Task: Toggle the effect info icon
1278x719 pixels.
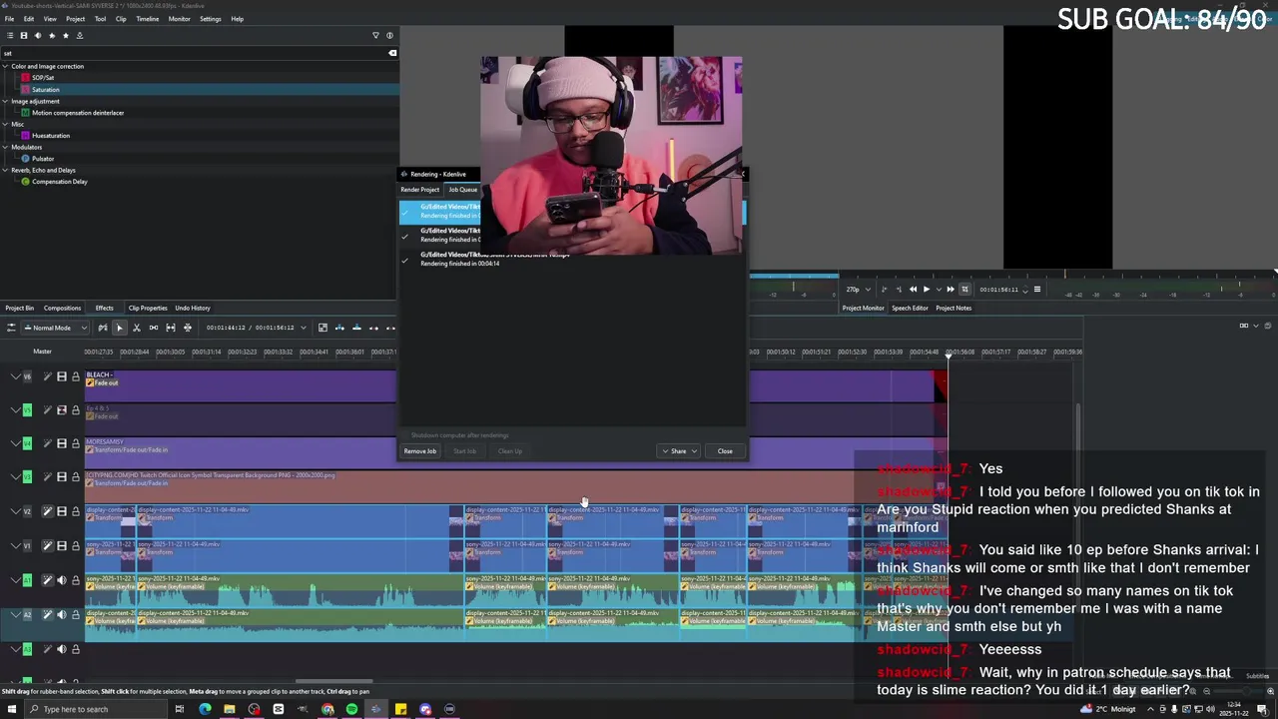Action: coord(389,35)
